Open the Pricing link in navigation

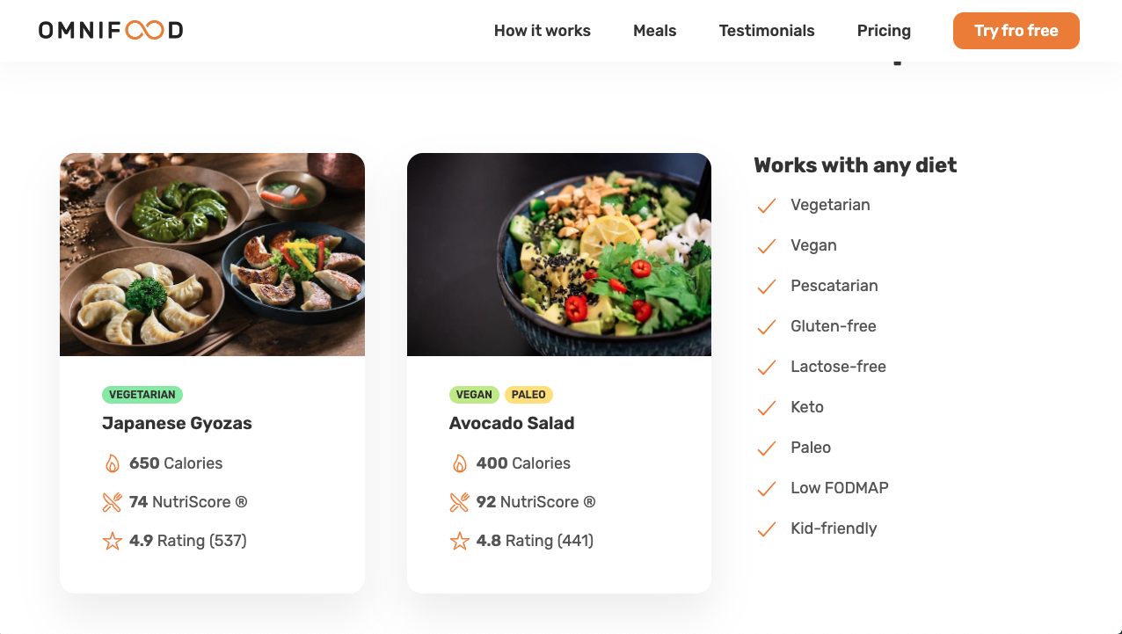tap(883, 30)
